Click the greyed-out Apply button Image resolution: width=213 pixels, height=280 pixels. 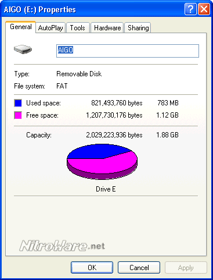(186, 268)
